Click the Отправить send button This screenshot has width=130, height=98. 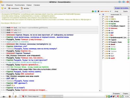[x=116, y=94]
